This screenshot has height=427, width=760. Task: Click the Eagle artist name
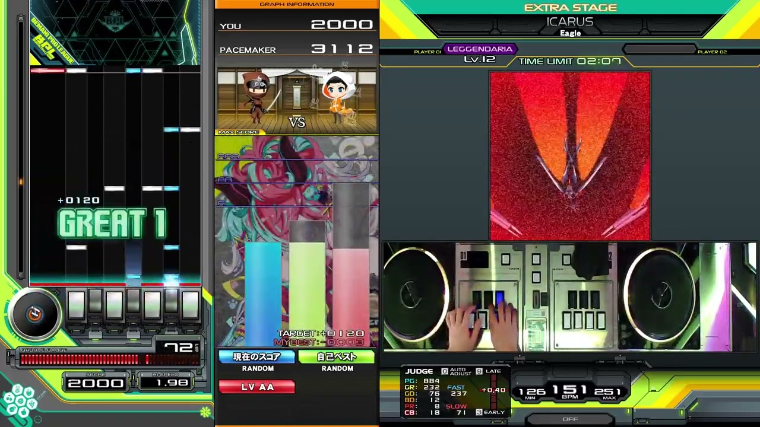(x=570, y=33)
